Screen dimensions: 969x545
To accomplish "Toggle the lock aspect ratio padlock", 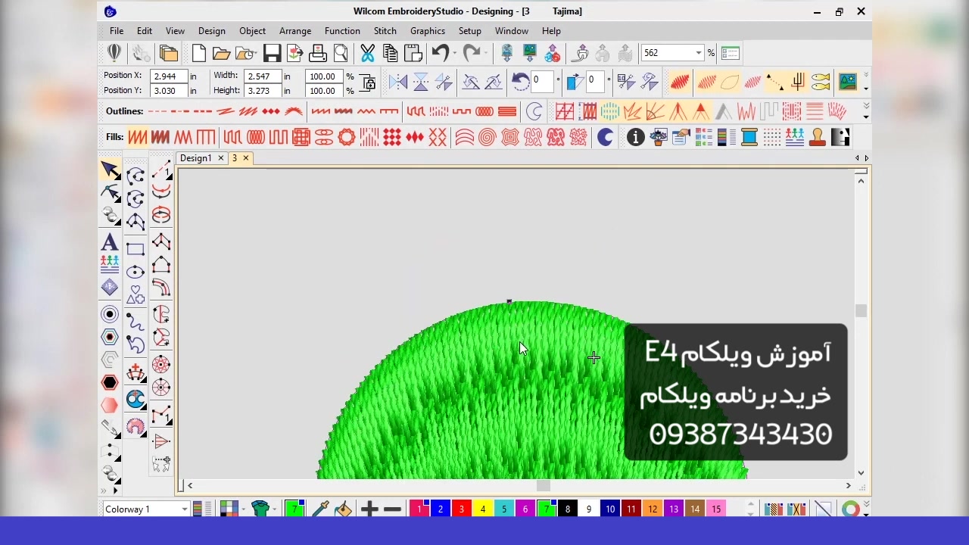I will 368,83.
